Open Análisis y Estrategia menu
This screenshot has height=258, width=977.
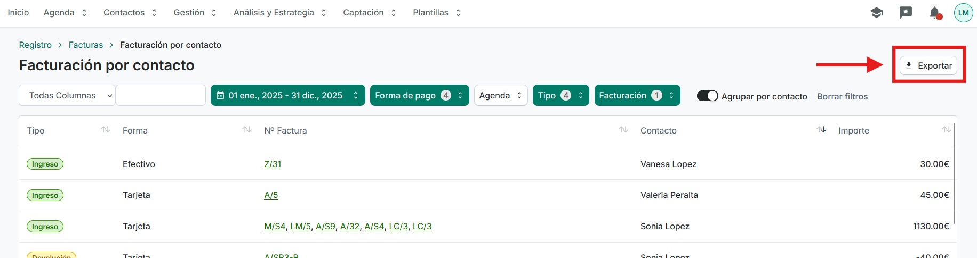tap(279, 12)
